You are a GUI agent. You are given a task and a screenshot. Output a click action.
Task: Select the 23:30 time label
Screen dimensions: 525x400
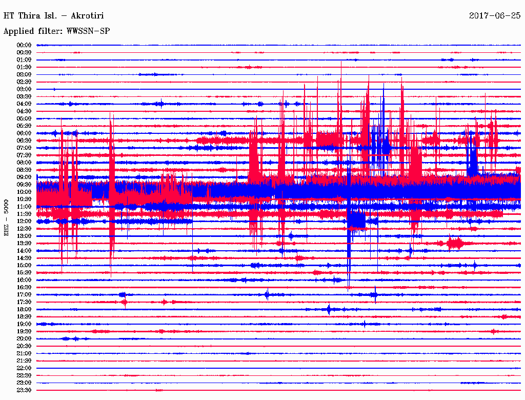pyautogui.click(x=24, y=390)
